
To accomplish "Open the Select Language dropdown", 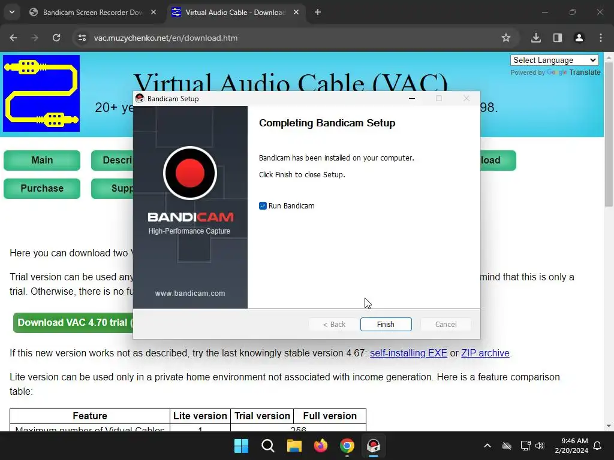I will 555,60.
